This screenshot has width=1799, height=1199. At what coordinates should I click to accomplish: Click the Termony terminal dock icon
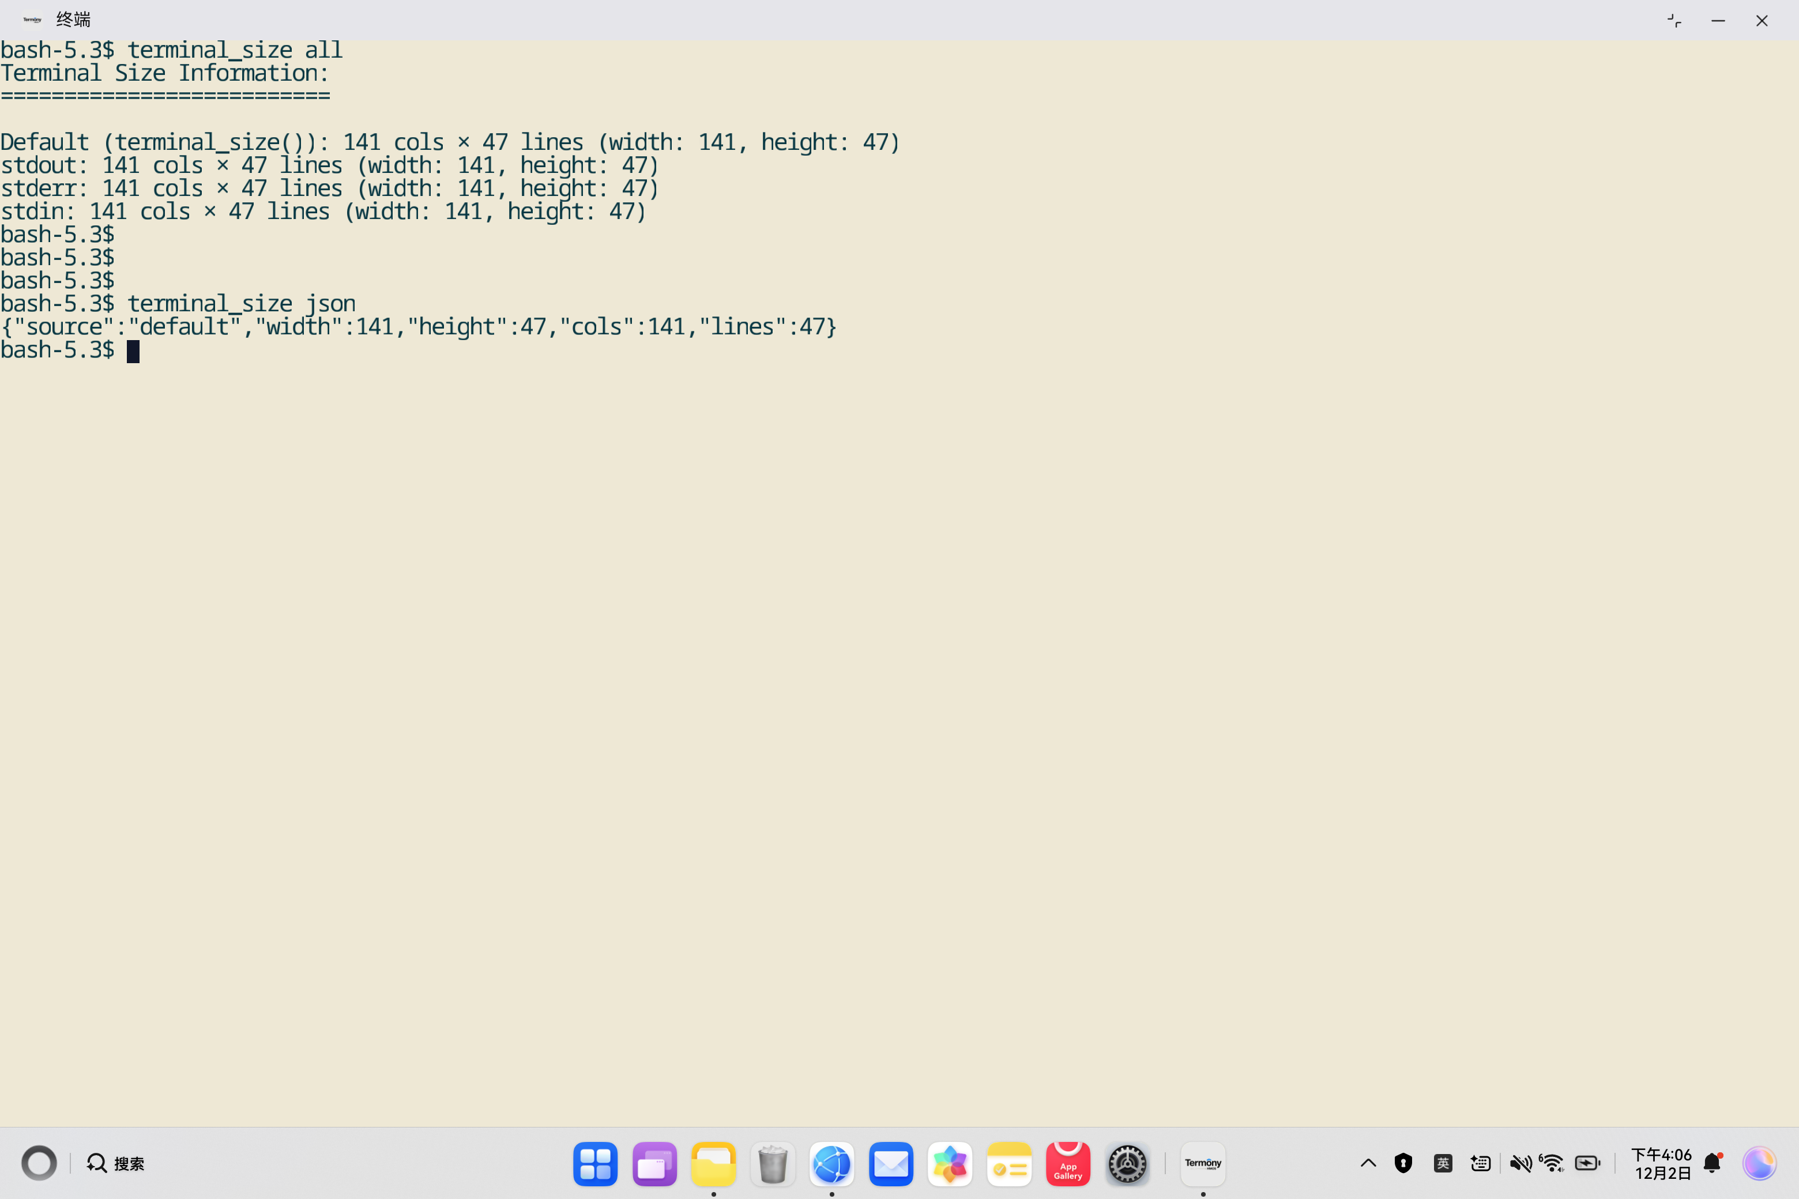tap(1202, 1164)
